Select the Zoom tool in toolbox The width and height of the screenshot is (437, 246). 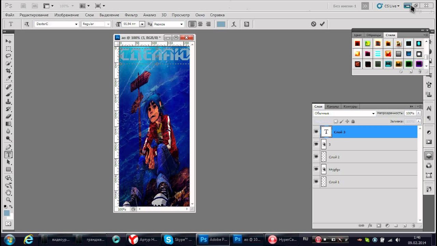[9, 200]
